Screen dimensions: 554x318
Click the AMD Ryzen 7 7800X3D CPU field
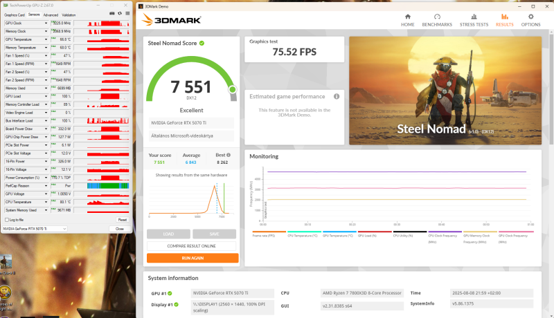362,293
